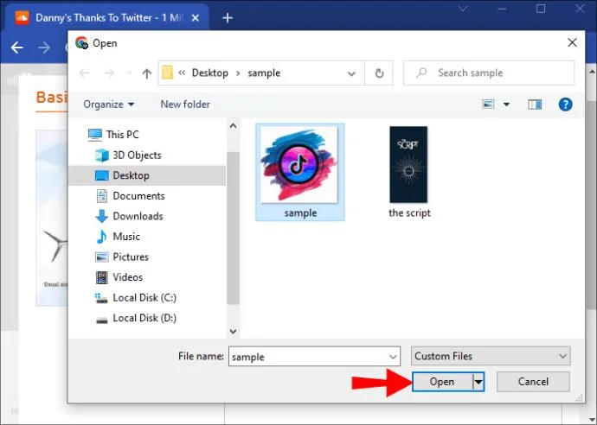This screenshot has width=597, height=425.
Task: Click the change view icon
Action: (489, 105)
